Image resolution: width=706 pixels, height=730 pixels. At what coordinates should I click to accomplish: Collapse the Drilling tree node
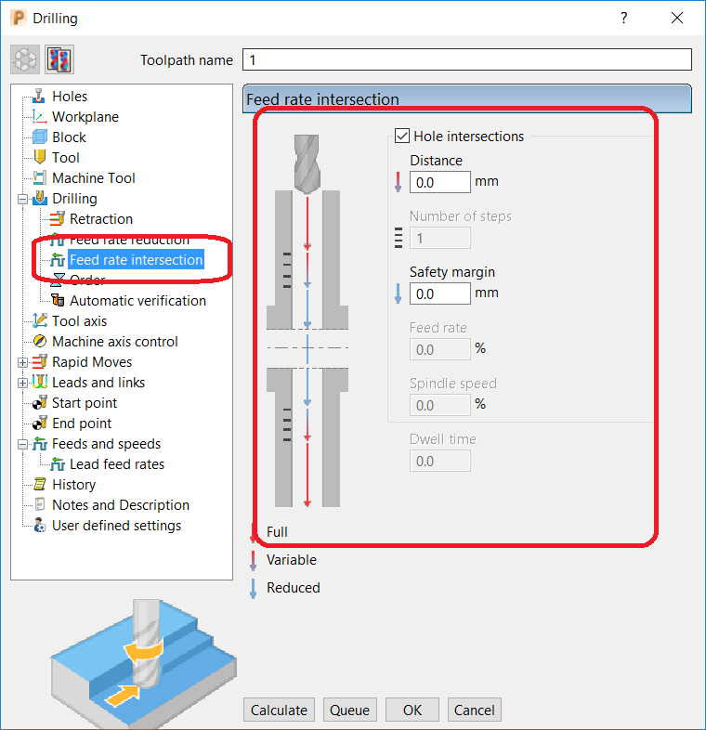pyautogui.click(x=22, y=200)
